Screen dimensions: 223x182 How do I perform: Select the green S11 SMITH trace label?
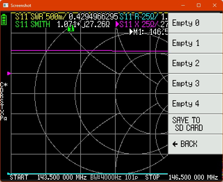pyautogui.click(x=33, y=24)
